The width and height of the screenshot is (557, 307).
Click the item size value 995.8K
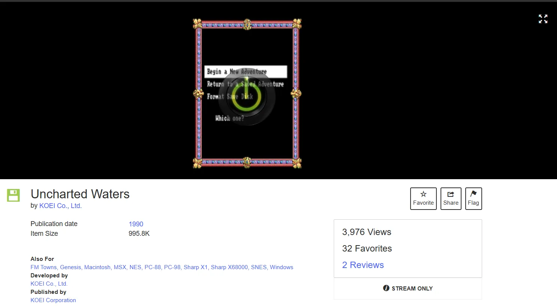[139, 234]
